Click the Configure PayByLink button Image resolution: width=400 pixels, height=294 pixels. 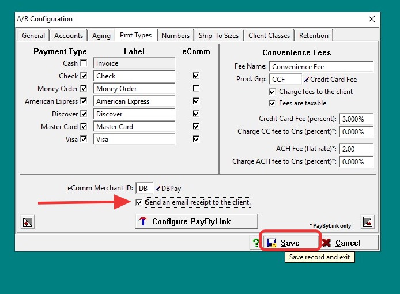[197, 221]
